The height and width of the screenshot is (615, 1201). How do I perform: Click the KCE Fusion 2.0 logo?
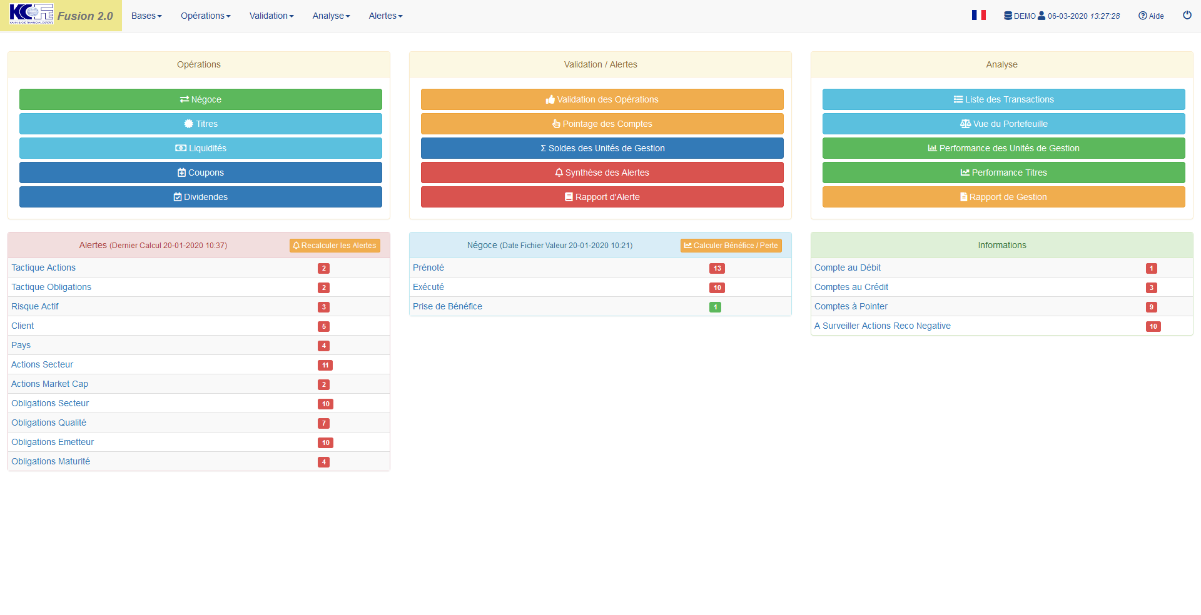tap(61, 16)
